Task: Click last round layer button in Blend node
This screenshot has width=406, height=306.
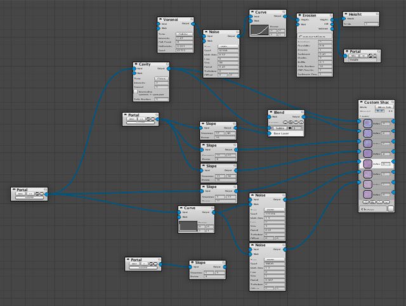Action: pyautogui.click(x=301, y=122)
